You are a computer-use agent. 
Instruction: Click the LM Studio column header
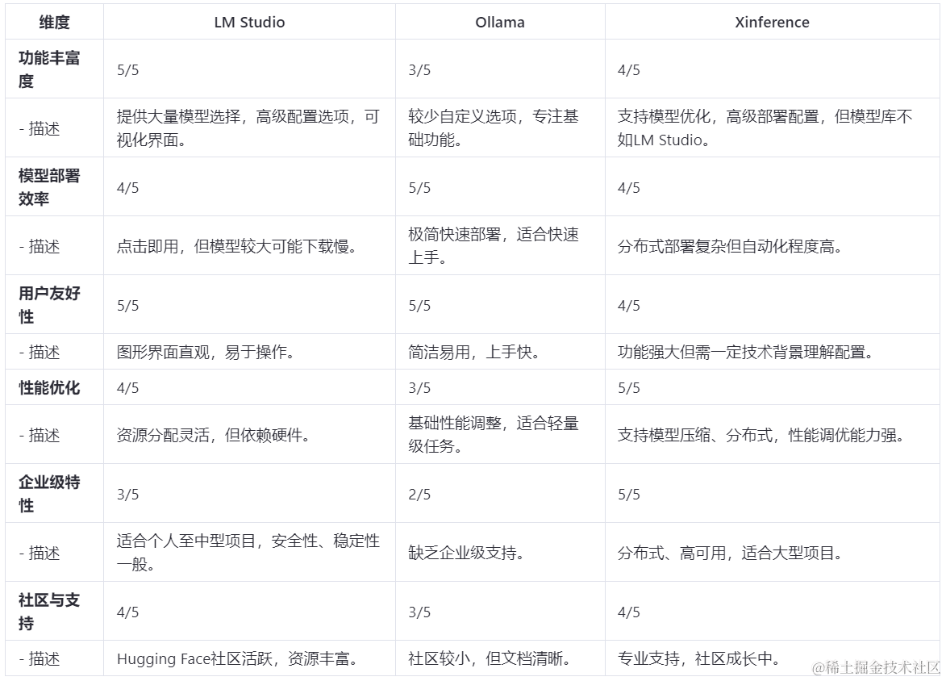tap(248, 23)
